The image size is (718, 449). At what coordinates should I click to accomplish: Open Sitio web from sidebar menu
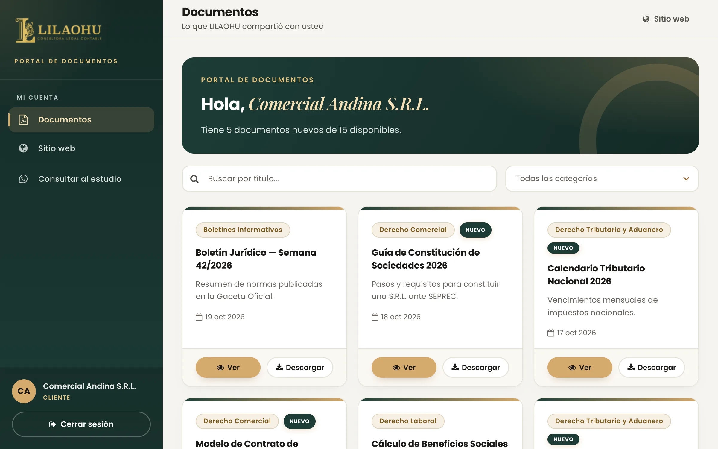[81, 148]
